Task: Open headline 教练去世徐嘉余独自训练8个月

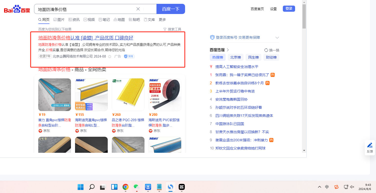Action: pos(239,83)
